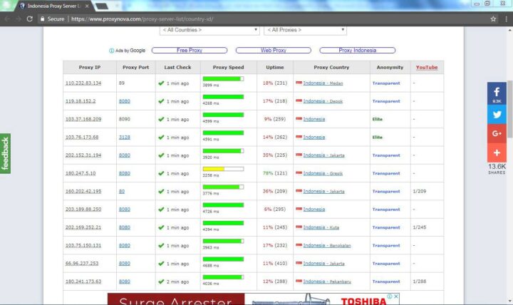
Task: Click the green speed bar showing 4726 ms
Action: [223, 205]
